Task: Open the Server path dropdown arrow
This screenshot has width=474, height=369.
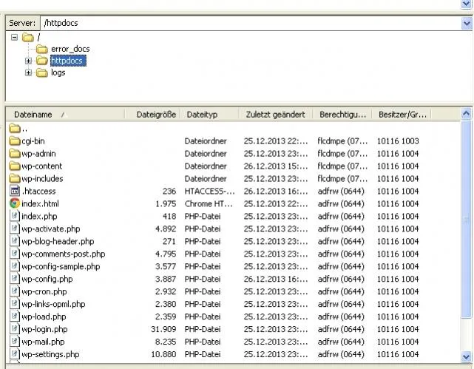Action: (x=467, y=23)
